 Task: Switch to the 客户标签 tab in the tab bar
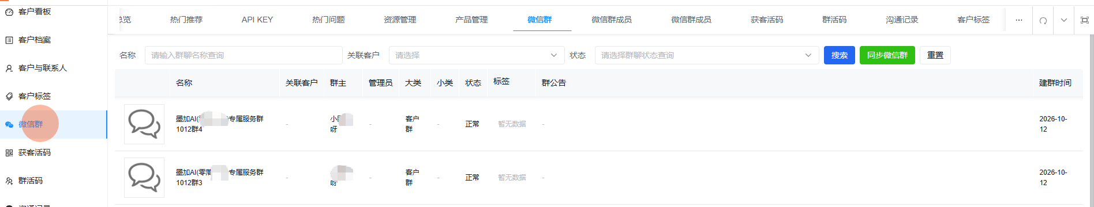pyautogui.click(x=973, y=20)
